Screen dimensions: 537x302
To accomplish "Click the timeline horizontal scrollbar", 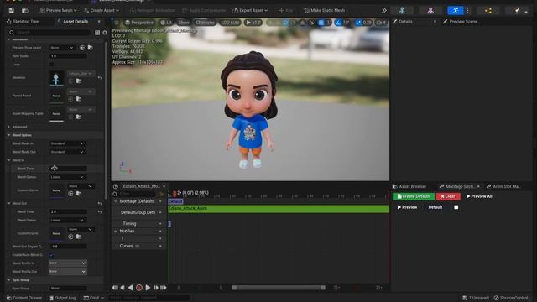I will [279, 288].
